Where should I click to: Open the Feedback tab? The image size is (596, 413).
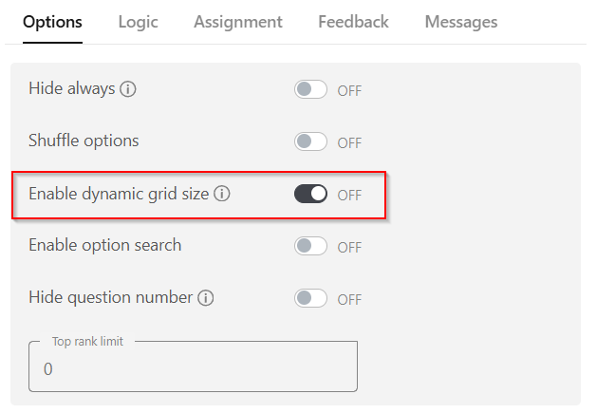point(353,22)
